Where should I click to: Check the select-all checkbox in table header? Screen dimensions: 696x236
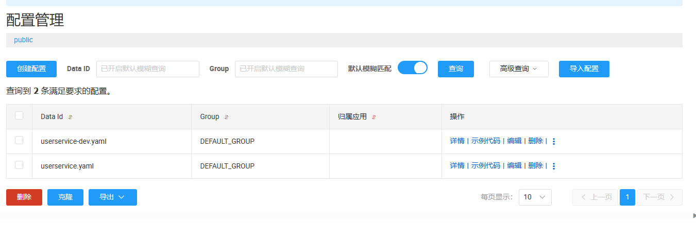click(19, 116)
